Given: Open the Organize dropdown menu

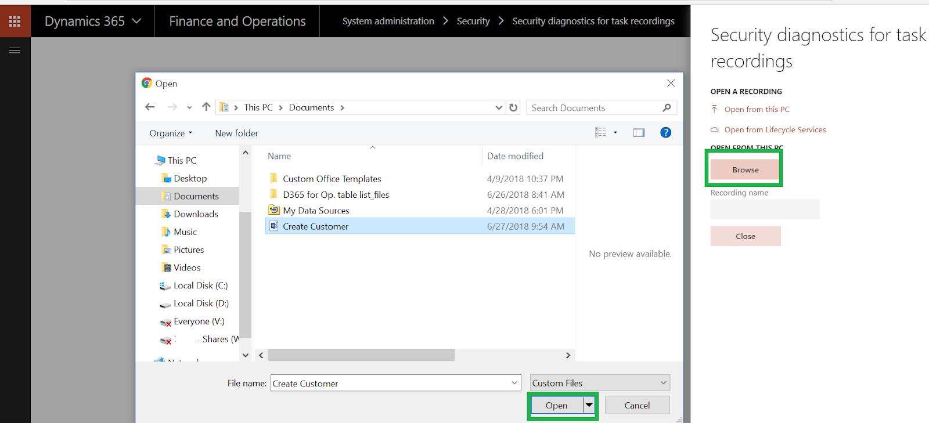Looking at the screenshot, I should click(x=171, y=133).
